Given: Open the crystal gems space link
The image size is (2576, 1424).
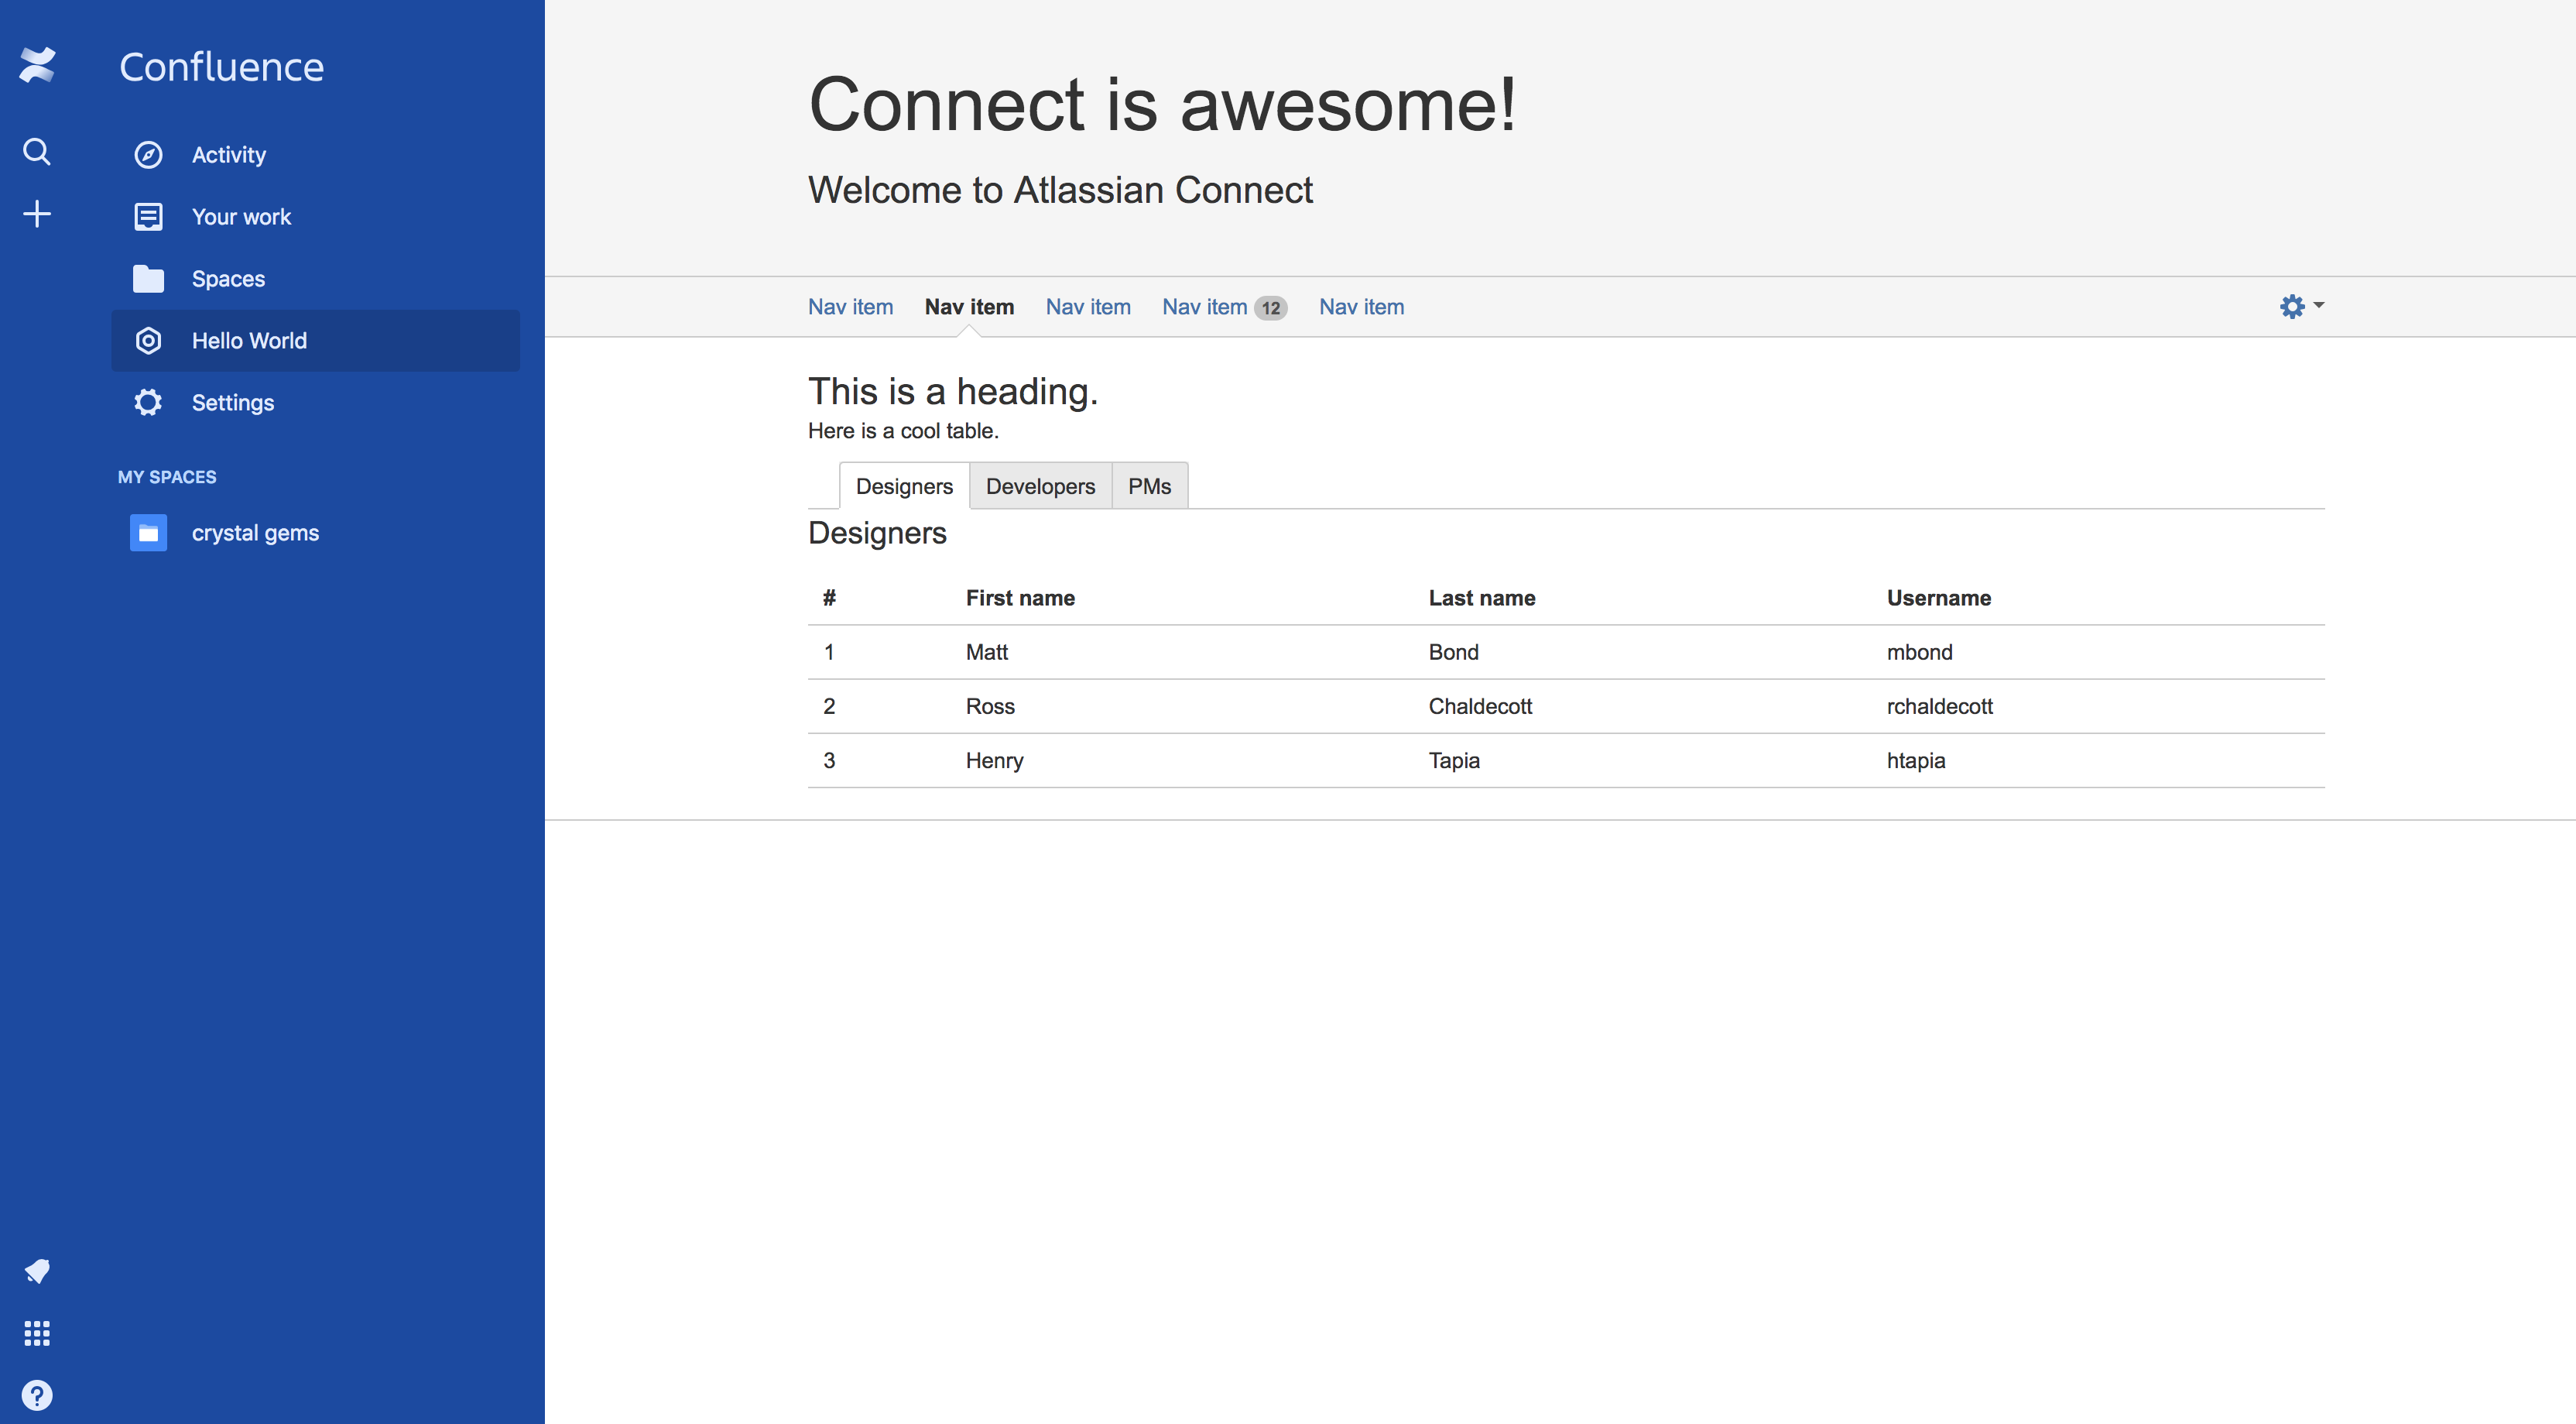Looking at the screenshot, I should 255,533.
